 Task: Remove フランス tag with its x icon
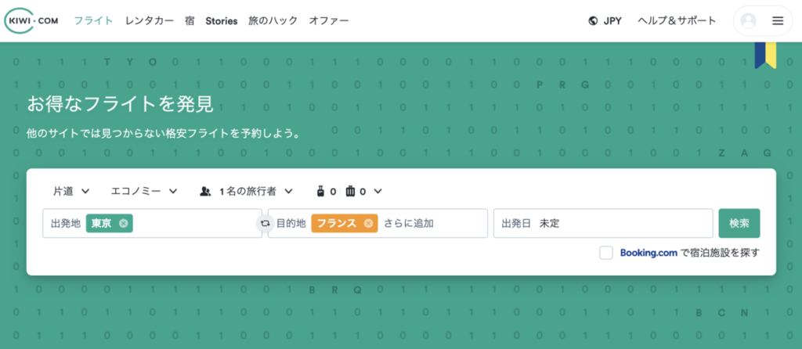pyautogui.click(x=368, y=223)
